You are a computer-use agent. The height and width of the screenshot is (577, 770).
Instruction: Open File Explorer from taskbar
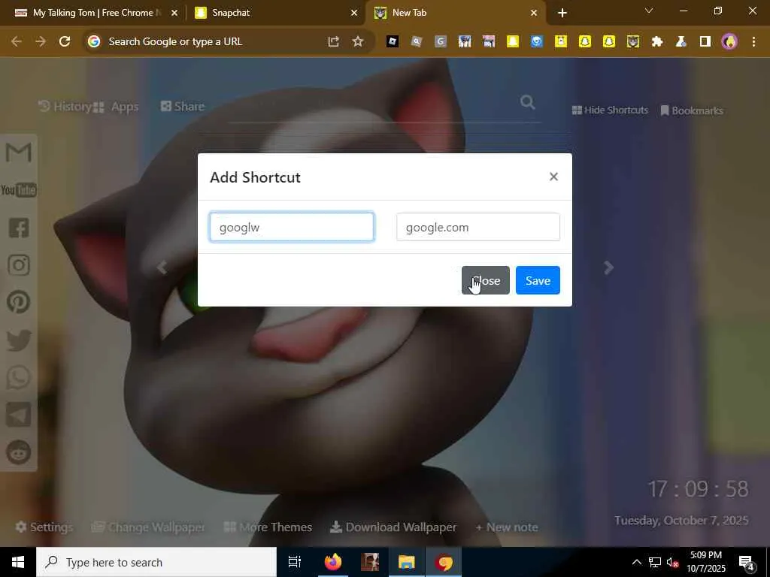[x=407, y=562]
